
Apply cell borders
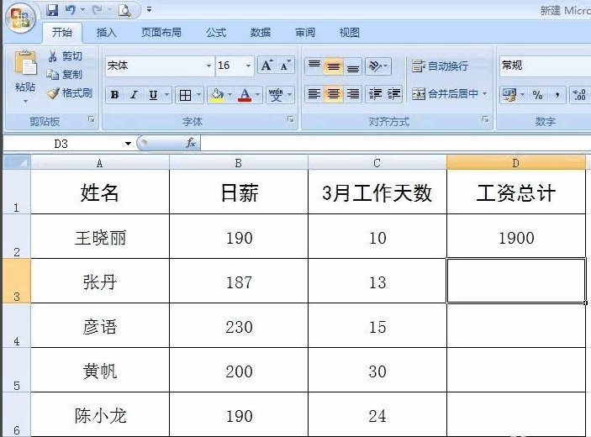[185, 95]
